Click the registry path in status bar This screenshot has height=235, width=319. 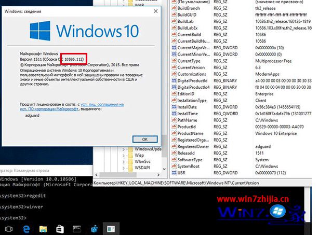tap(176, 183)
